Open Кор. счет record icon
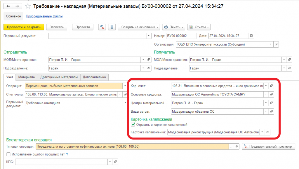The height and width of the screenshot is (169, 299). click(x=271, y=86)
